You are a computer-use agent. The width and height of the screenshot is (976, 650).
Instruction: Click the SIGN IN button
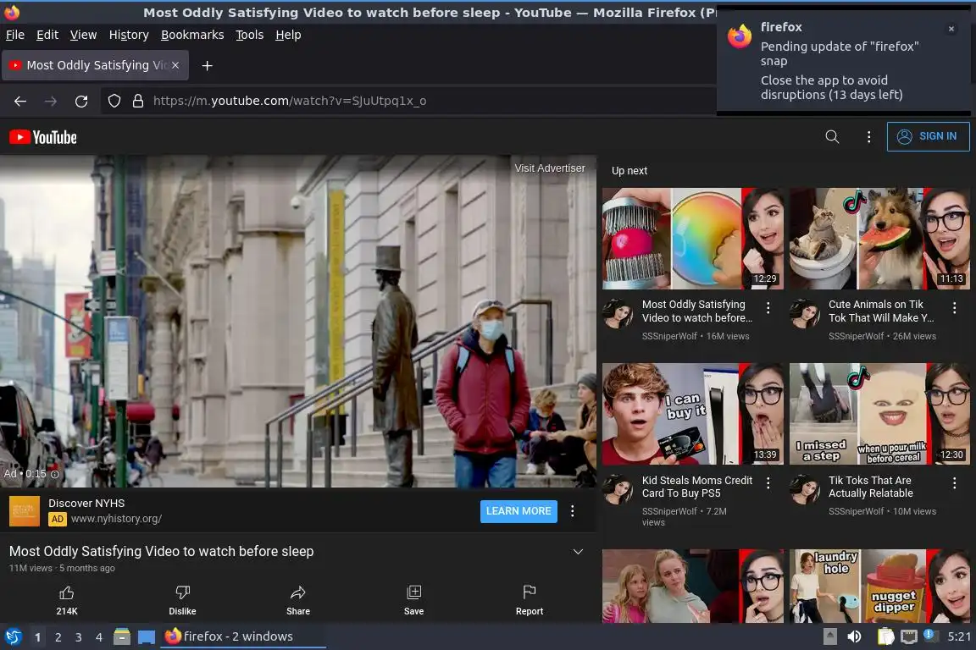tap(928, 136)
